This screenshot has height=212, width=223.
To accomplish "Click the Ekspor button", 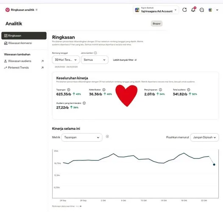I will tap(156, 24).
